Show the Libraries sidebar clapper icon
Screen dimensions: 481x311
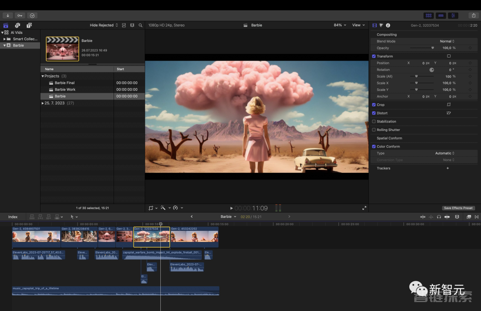click(x=6, y=25)
